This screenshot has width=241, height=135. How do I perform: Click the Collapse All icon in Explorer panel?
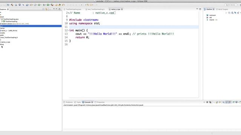click(44, 9)
